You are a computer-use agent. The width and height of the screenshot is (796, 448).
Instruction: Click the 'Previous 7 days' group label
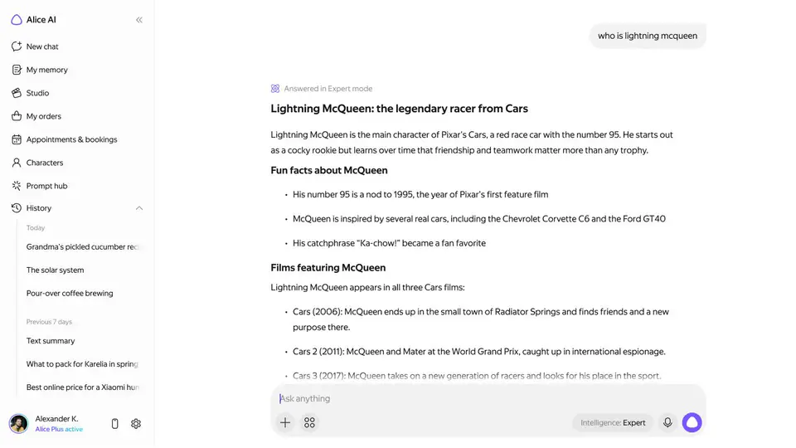(49, 322)
